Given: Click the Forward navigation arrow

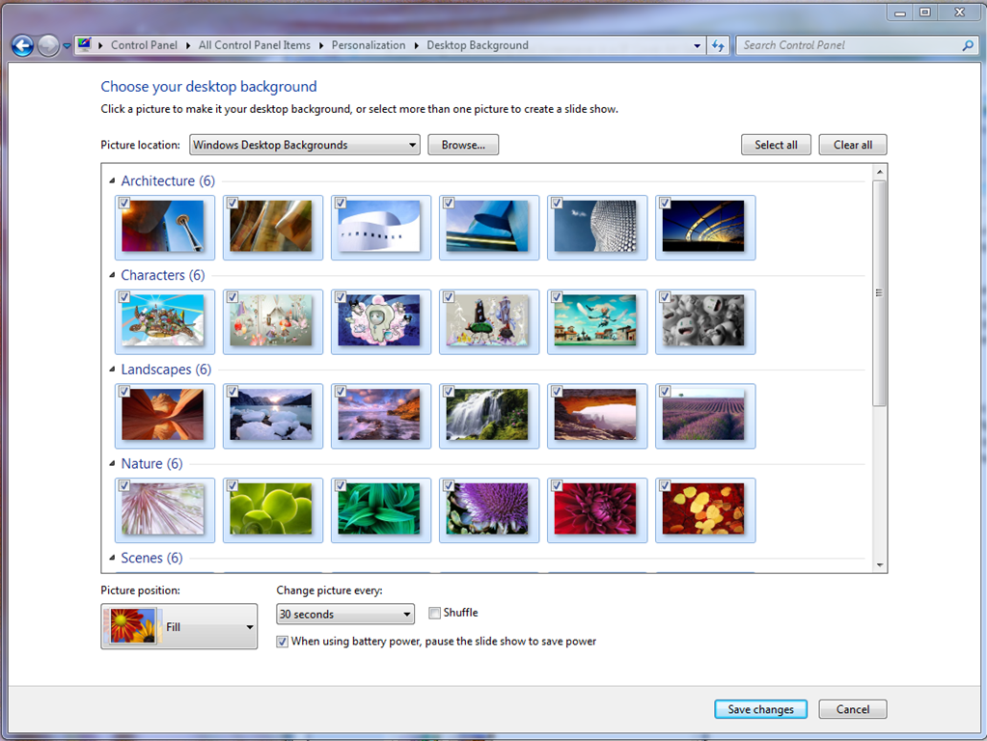Looking at the screenshot, I should pos(47,45).
